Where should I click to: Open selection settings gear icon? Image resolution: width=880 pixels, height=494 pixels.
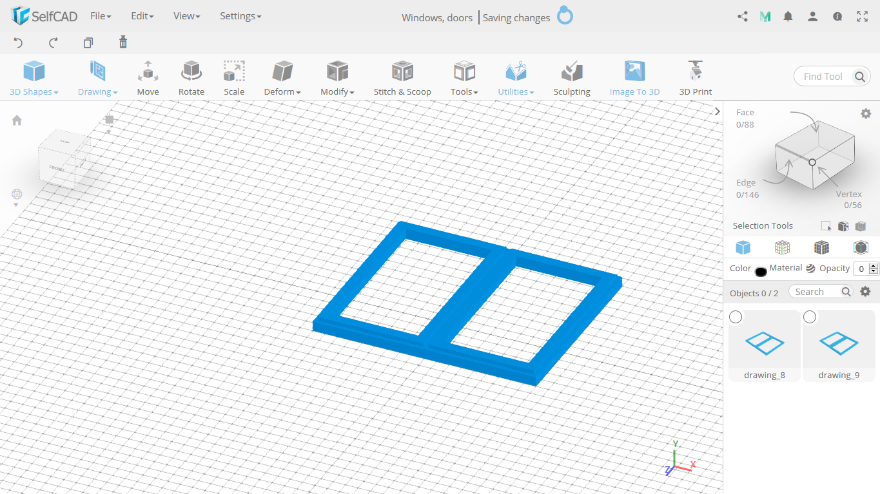point(866,113)
